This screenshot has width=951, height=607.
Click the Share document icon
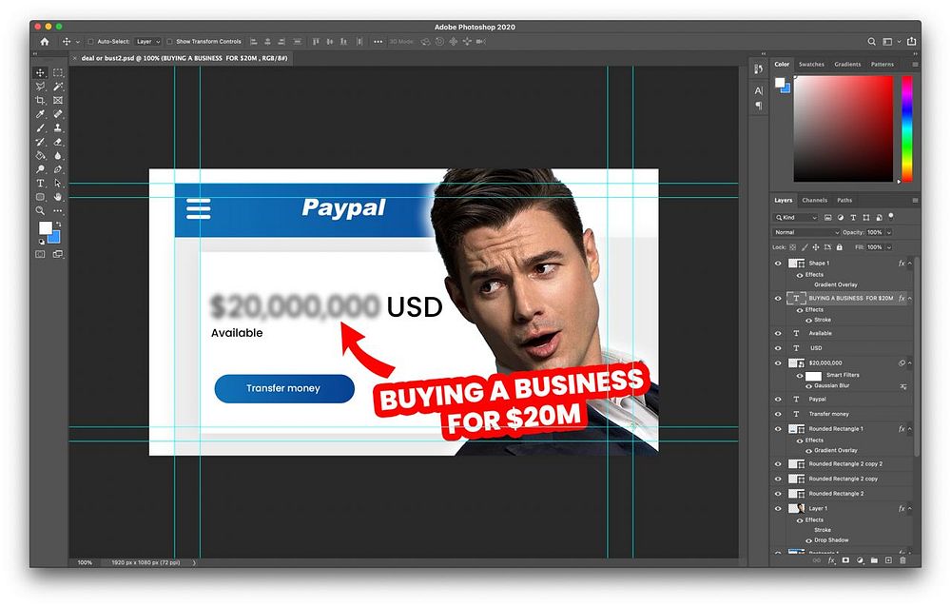coord(911,41)
